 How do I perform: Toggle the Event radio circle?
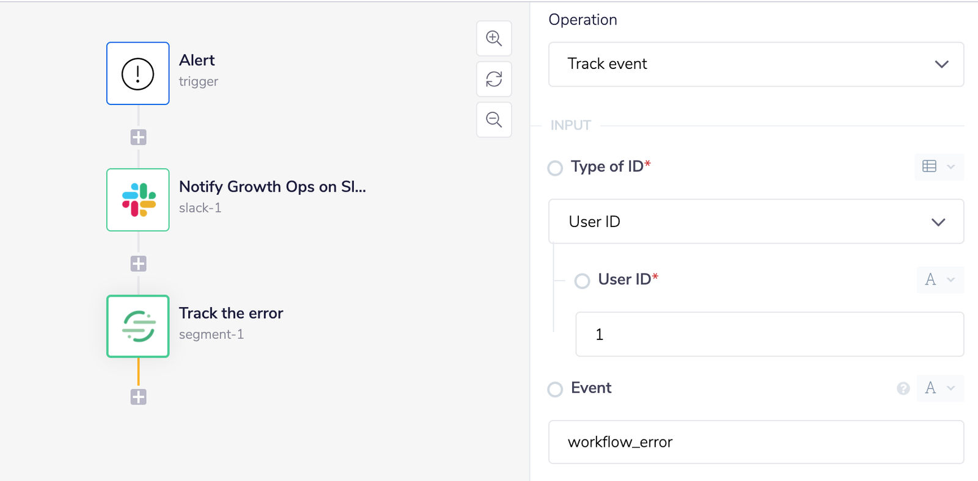pos(555,389)
